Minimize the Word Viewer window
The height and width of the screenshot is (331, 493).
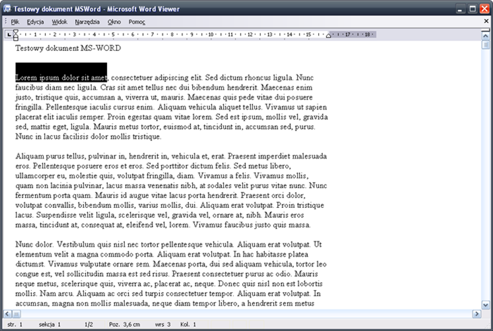pos(460,9)
